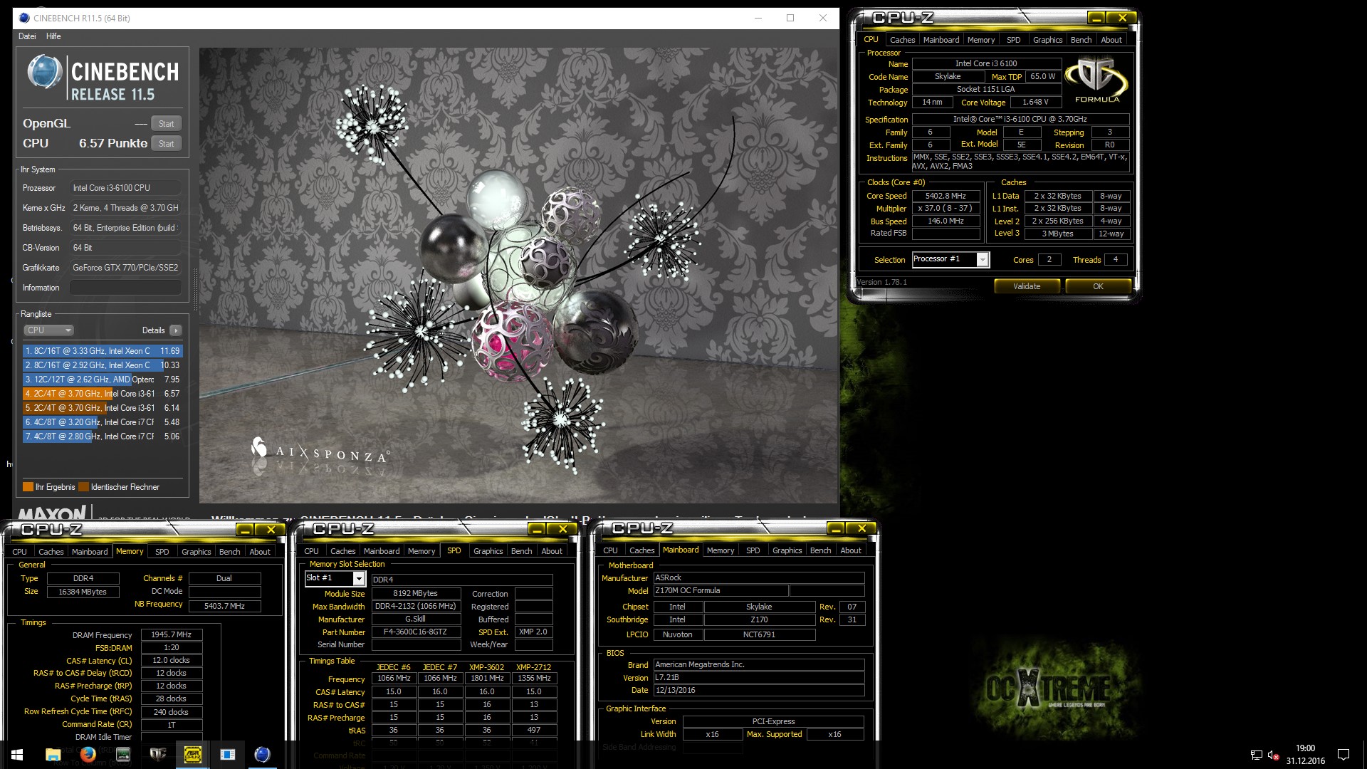Open Graphics tab in CPU-Z Memory window
Image resolution: width=1367 pixels, height=769 pixels.
(197, 552)
